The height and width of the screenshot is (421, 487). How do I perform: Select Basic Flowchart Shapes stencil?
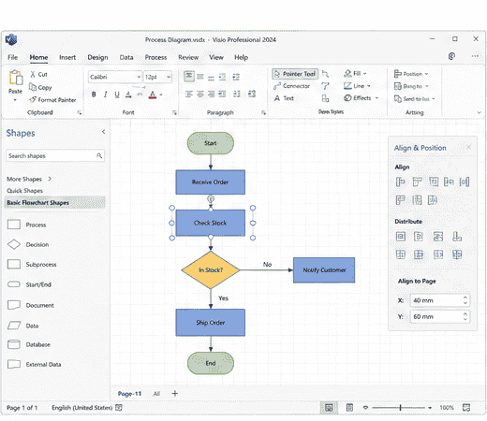pos(55,202)
